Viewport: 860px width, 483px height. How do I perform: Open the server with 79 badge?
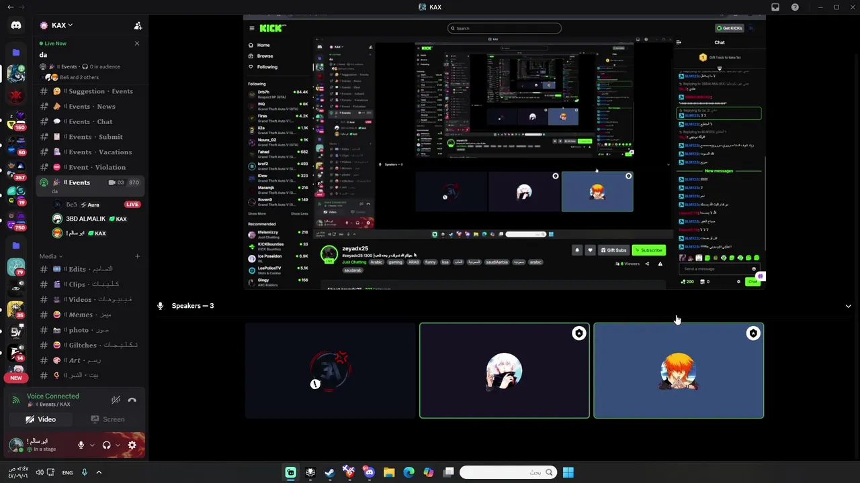pos(16,267)
